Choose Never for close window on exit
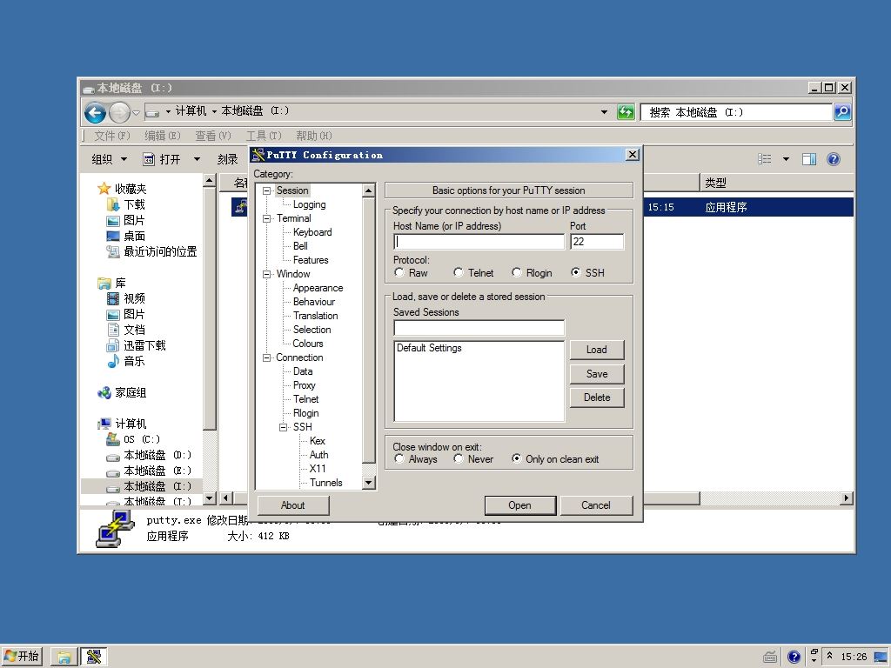Screen dimensions: 891x668 tap(459, 458)
